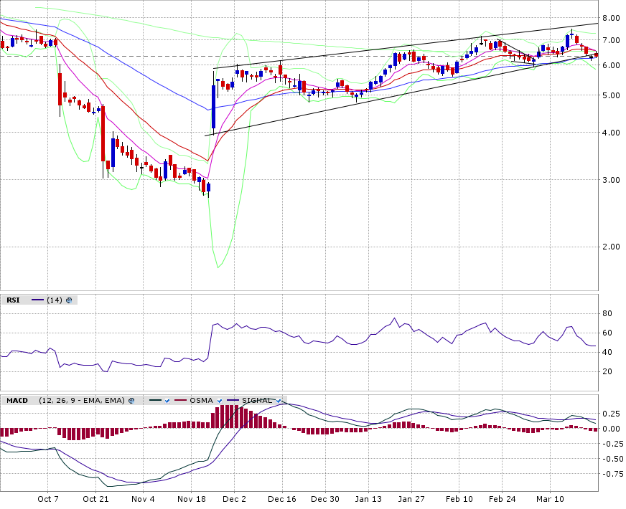Image resolution: width=626 pixels, height=509 pixels.
Task: Click the OSMA red color swatch
Action: (x=181, y=401)
